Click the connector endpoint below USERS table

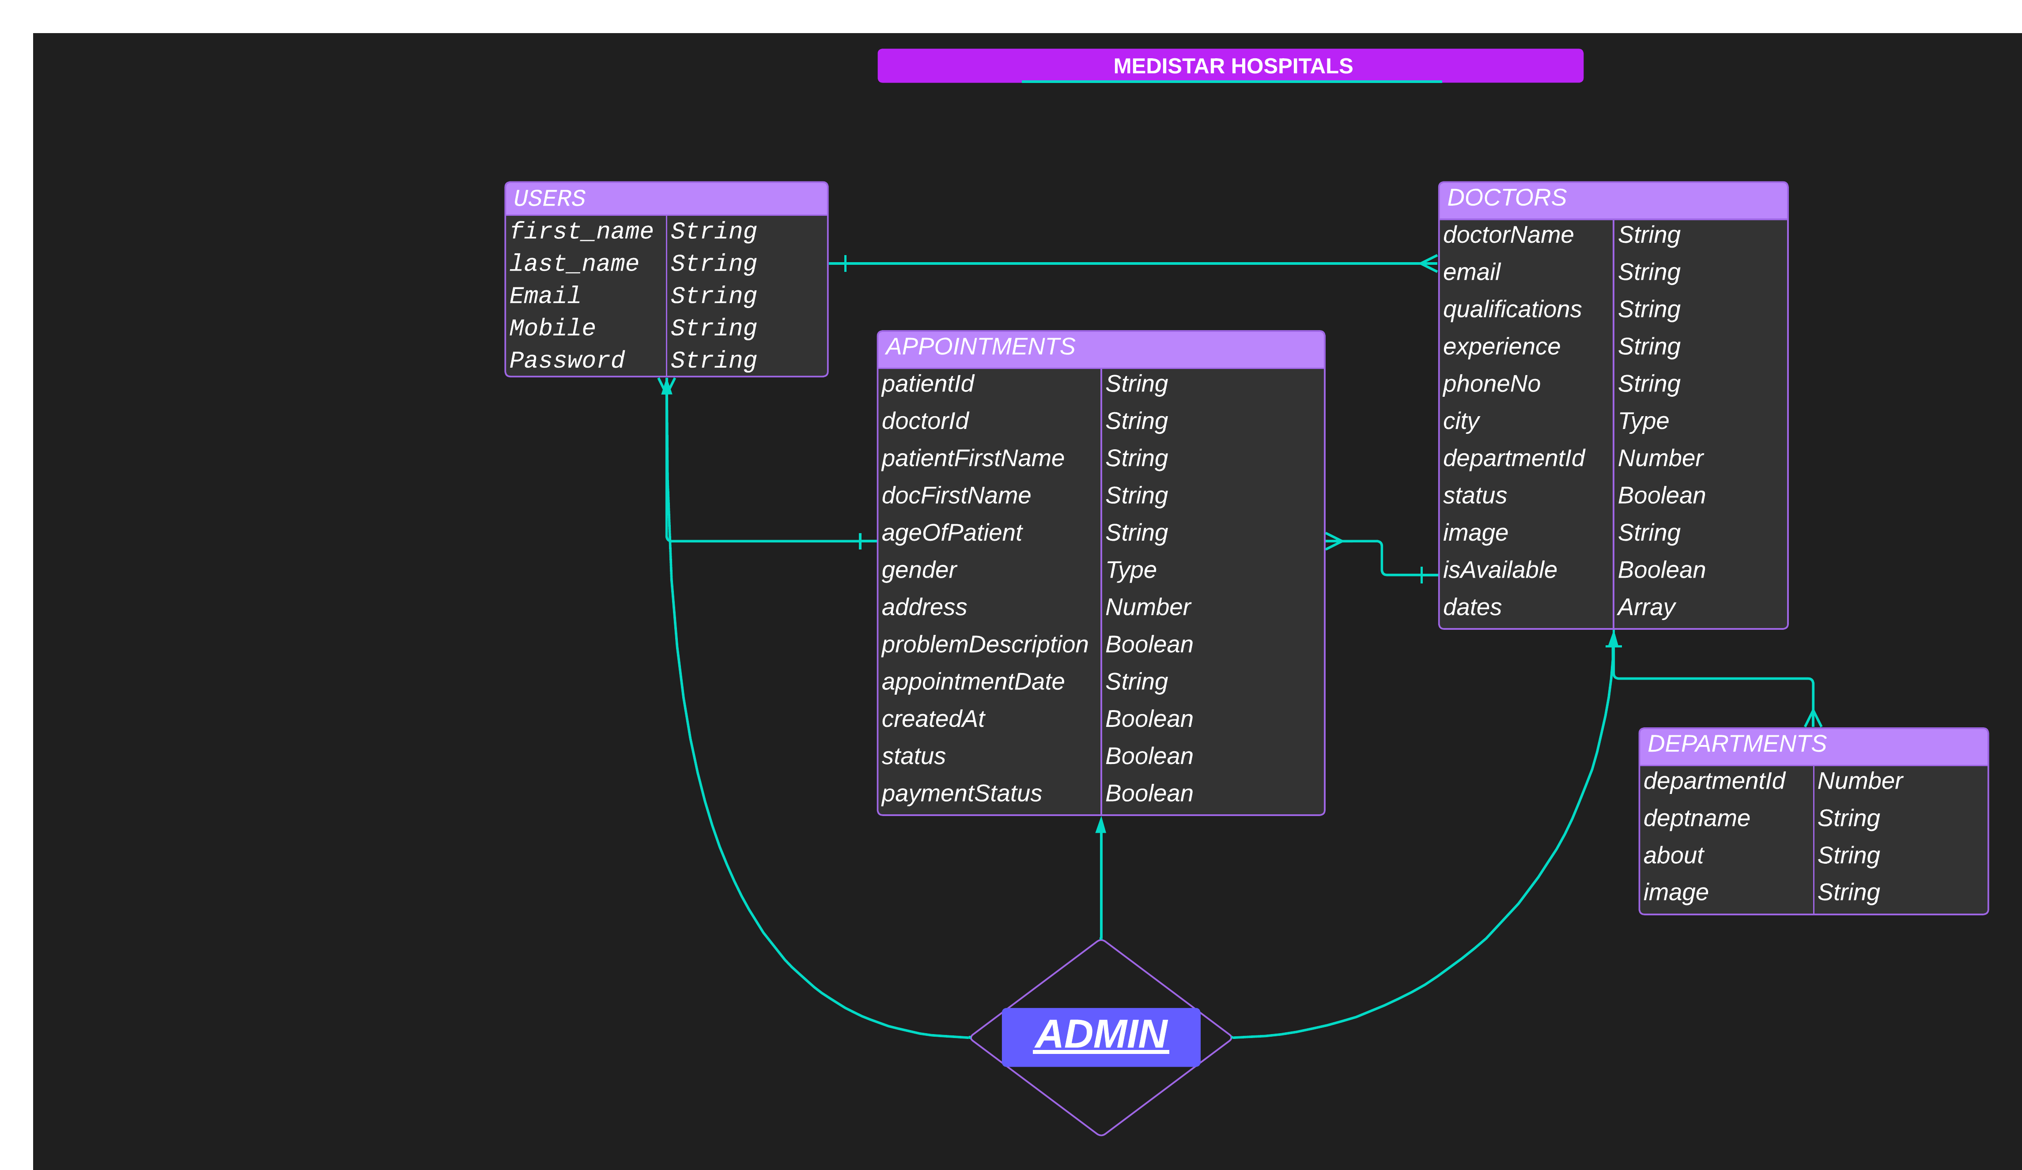[666, 387]
